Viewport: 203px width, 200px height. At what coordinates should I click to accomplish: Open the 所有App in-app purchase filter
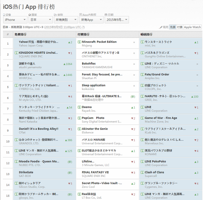91,20
